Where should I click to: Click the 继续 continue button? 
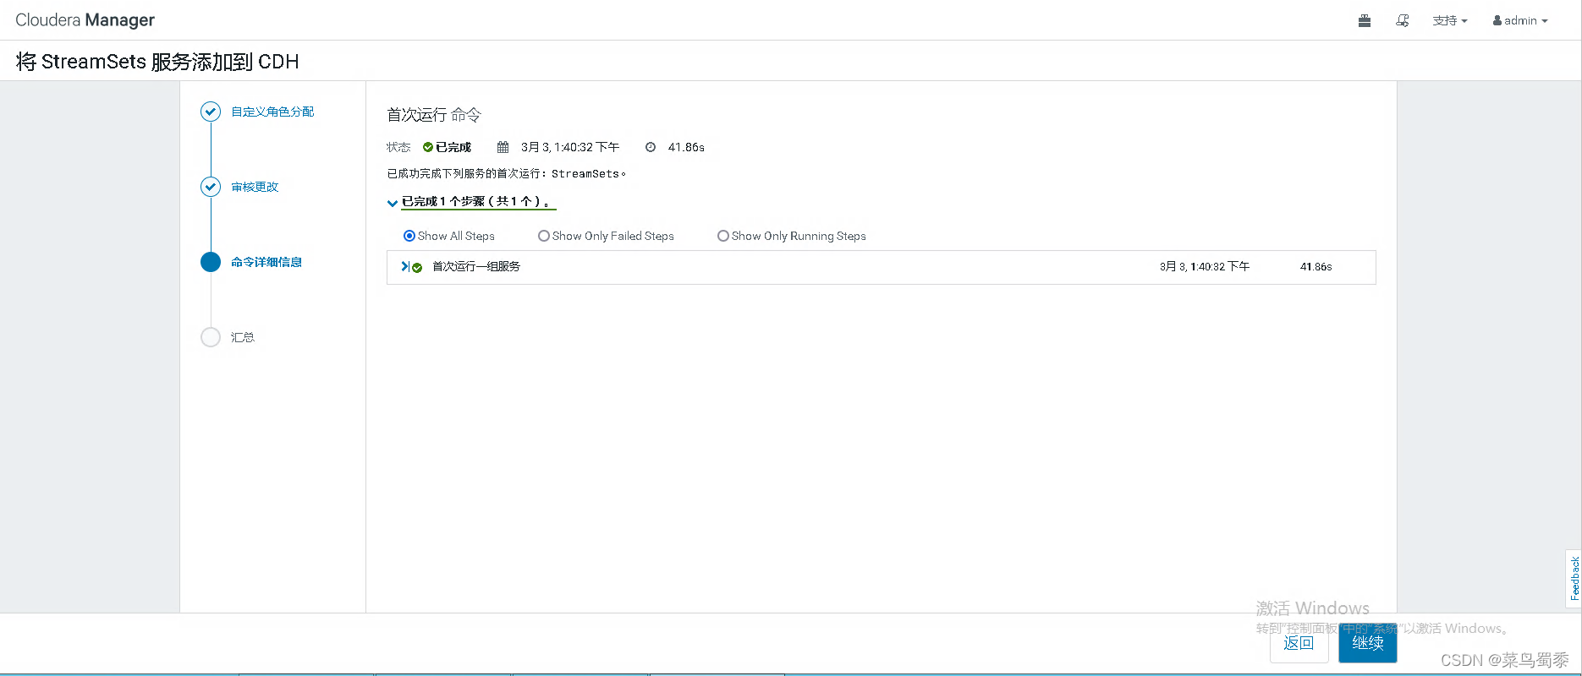tap(1367, 643)
